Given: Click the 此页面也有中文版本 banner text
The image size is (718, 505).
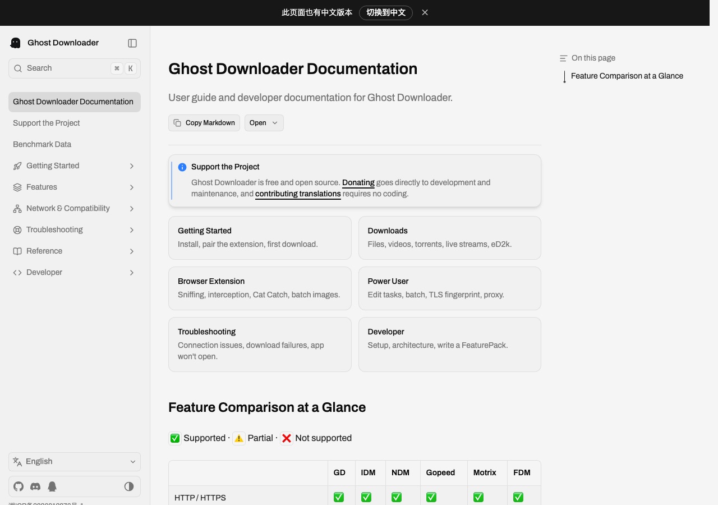Looking at the screenshot, I should click(x=317, y=12).
